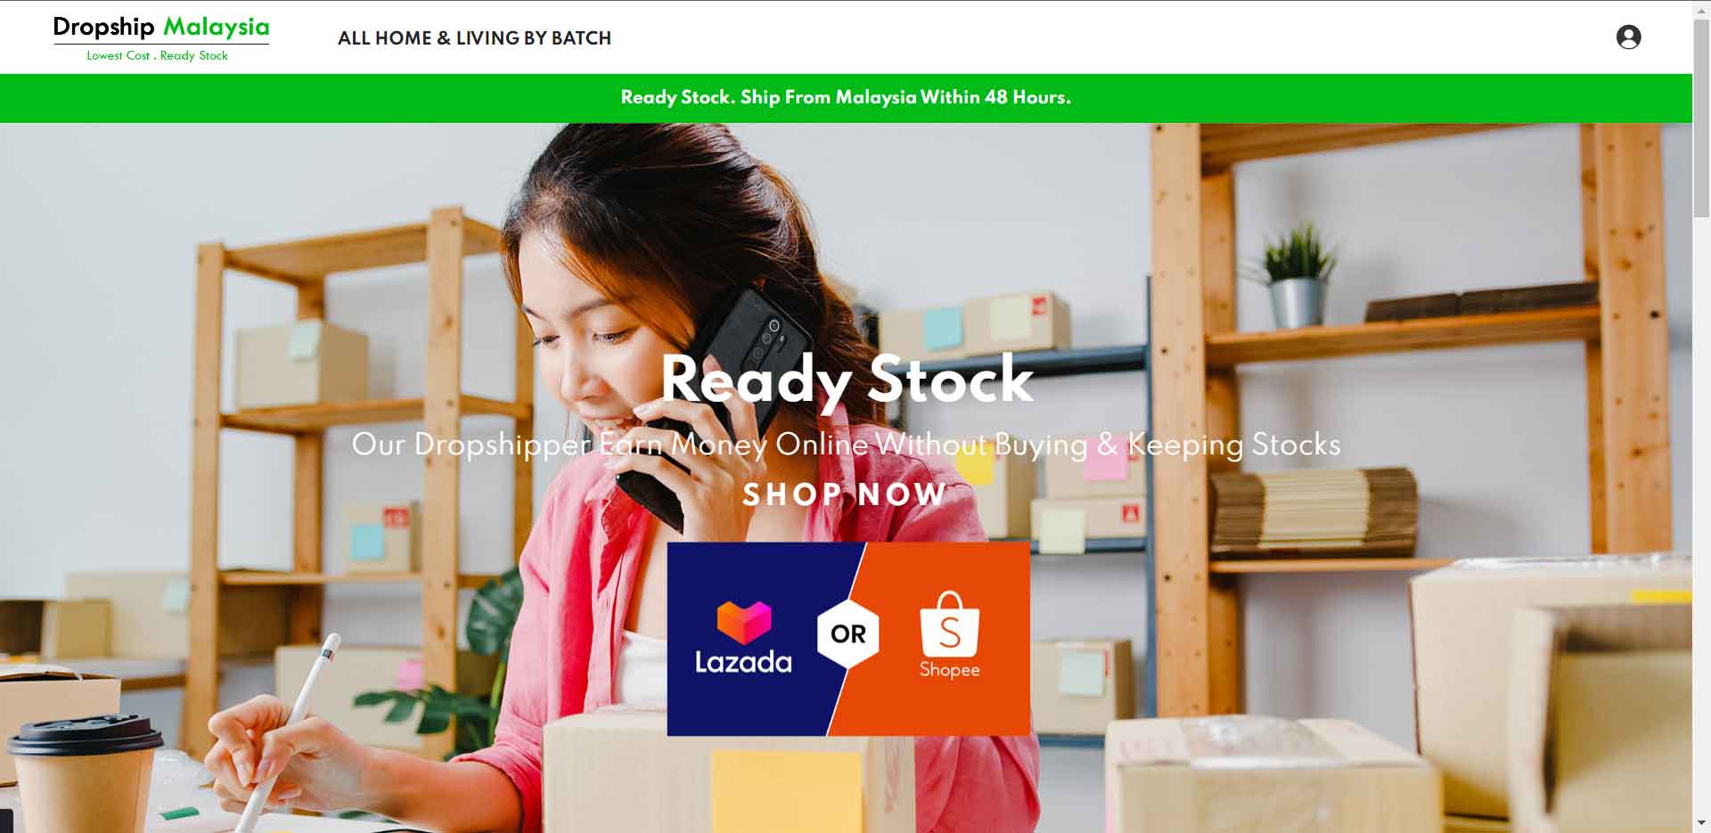Click the green 'Ship From Malaysia Within 48 Hours' banner

(846, 98)
